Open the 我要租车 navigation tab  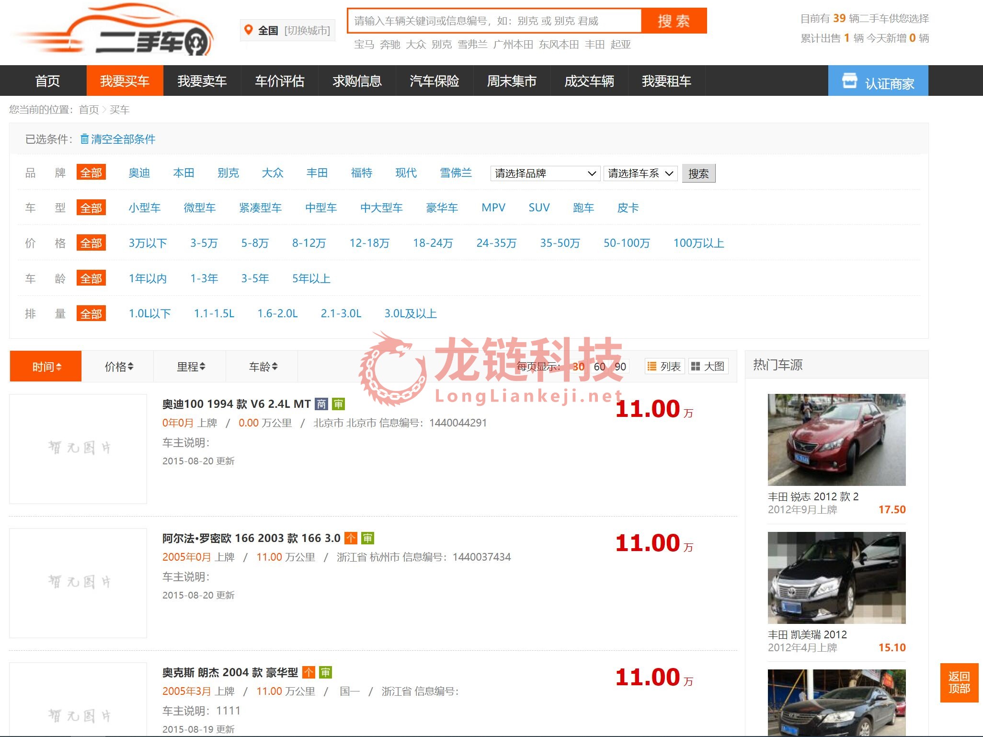[x=666, y=81]
